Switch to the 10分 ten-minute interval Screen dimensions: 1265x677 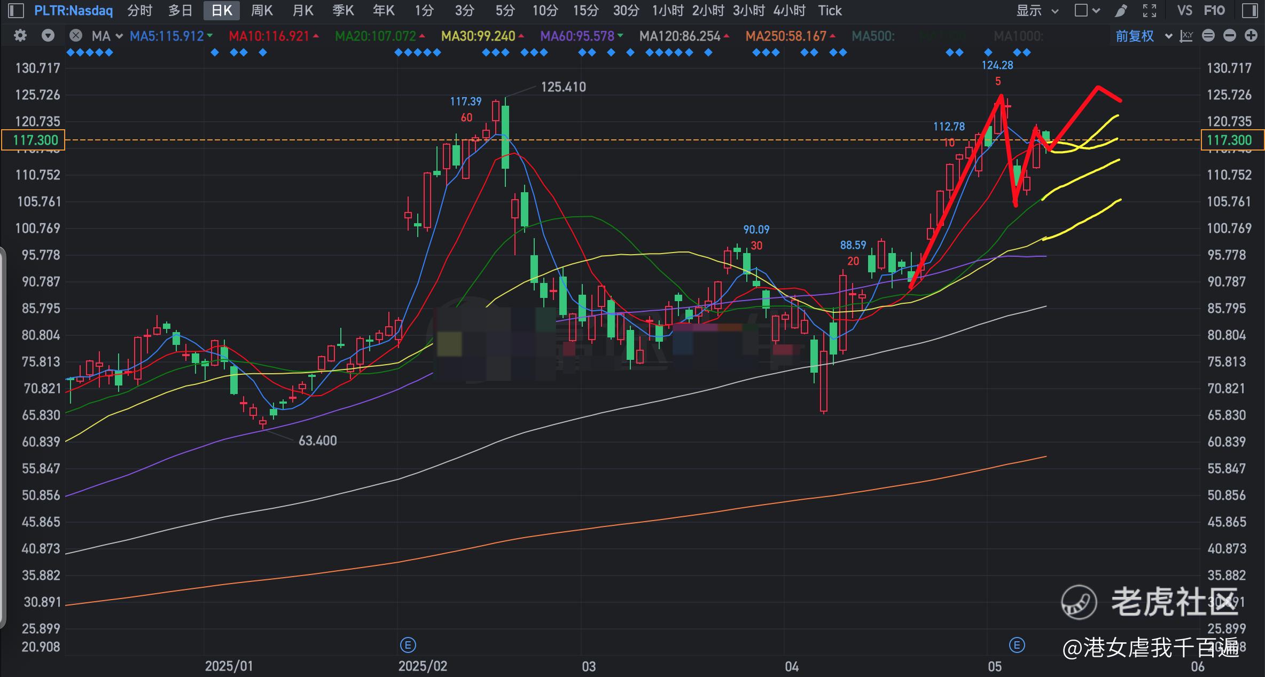coord(545,10)
